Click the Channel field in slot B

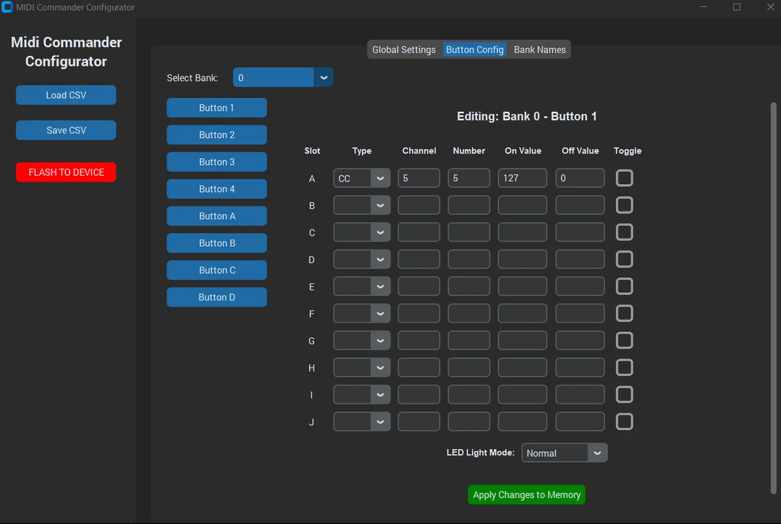(419, 205)
